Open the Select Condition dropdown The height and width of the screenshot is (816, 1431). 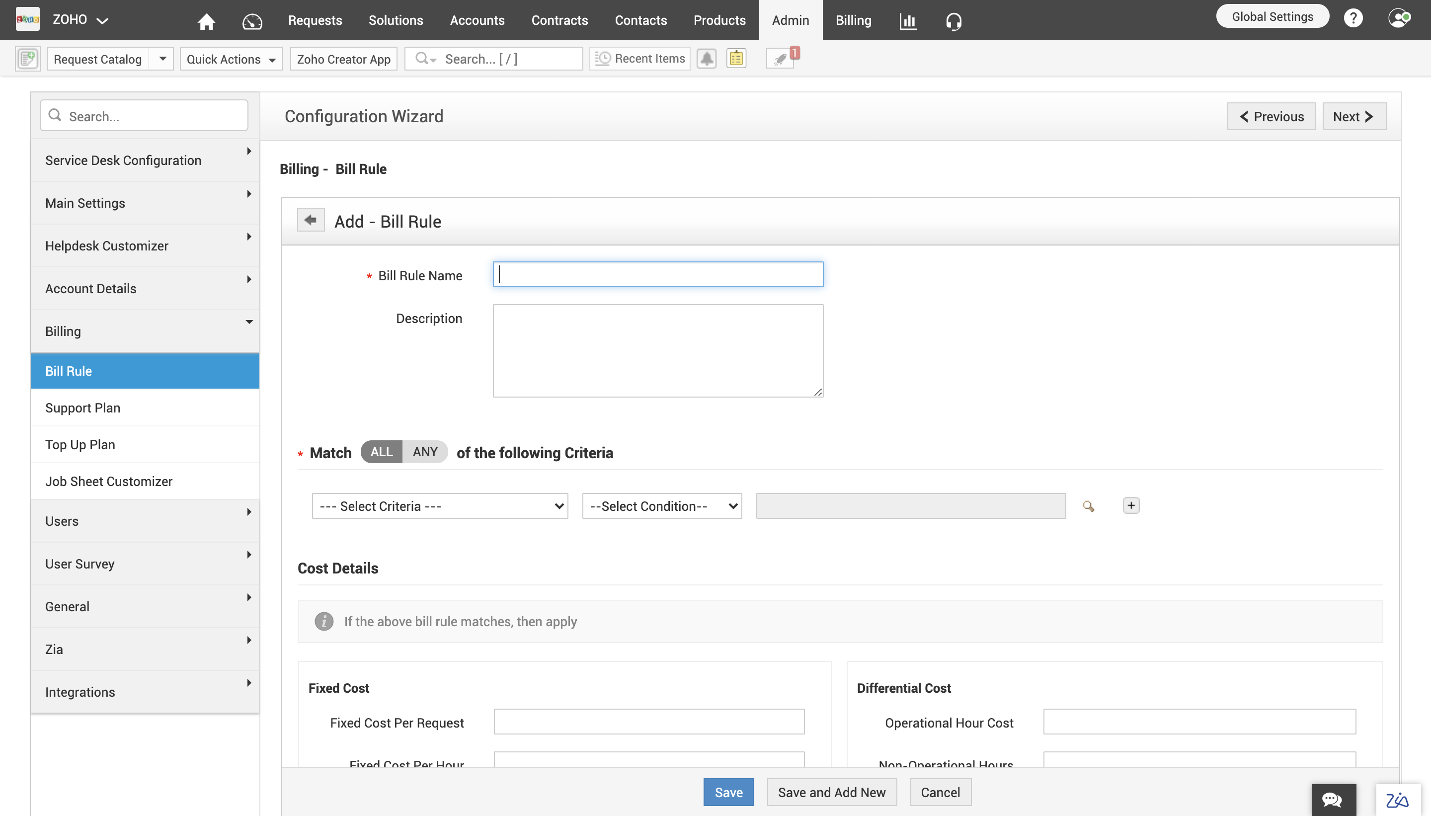pyautogui.click(x=660, y=505)
